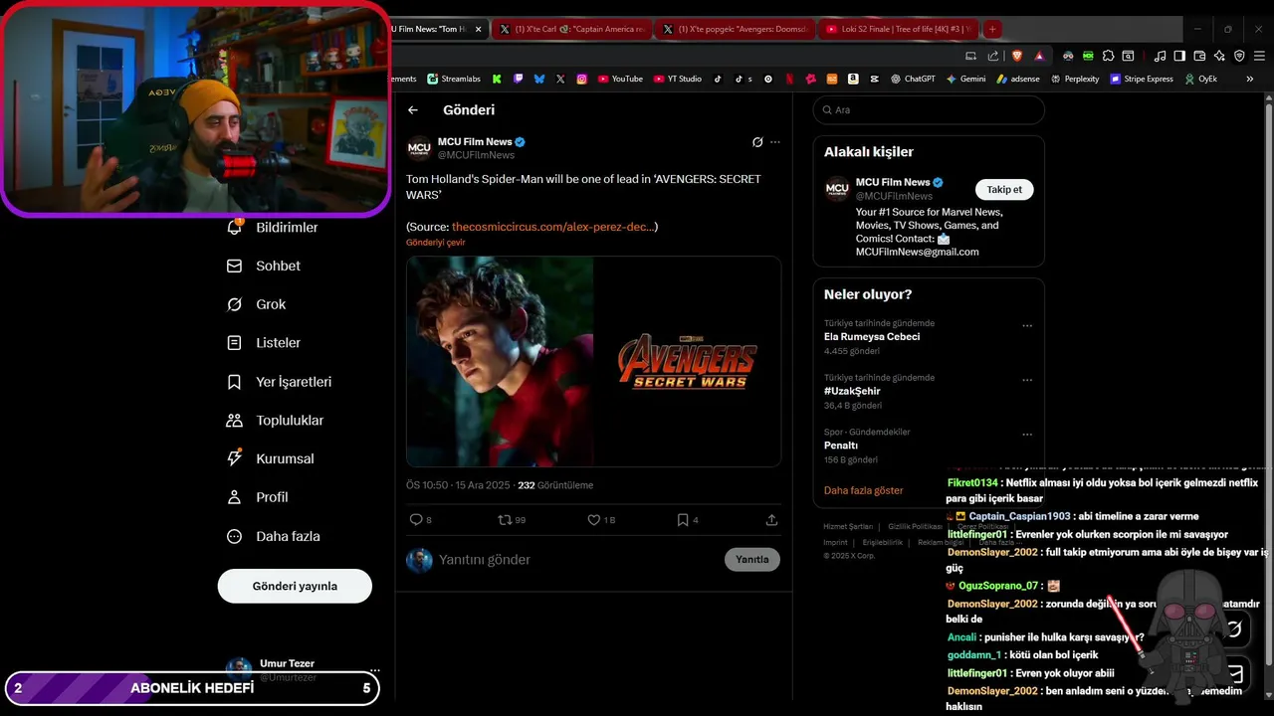This screenshot has width=1274, height=716.
Task: Go back using the arrow next to Gönderi
Action: [413, 110]
